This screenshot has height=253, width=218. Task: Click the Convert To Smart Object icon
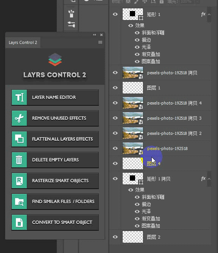pos(19,222)
